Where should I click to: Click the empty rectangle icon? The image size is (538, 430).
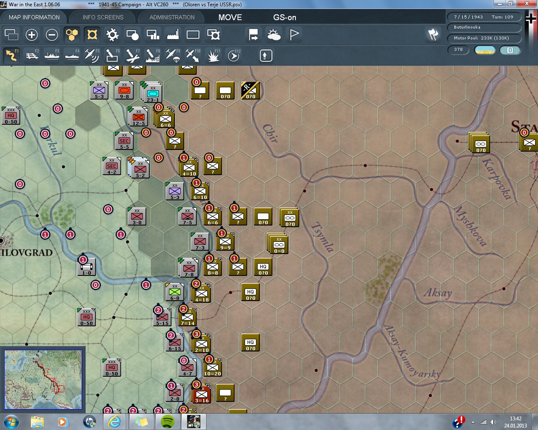tap(193, 34)
